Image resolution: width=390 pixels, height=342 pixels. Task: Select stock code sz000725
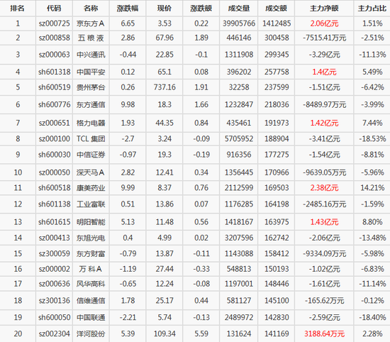tap(54, 23)
